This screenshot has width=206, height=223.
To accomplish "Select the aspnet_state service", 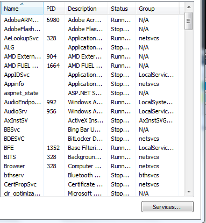I will click(x=21, y=93).
